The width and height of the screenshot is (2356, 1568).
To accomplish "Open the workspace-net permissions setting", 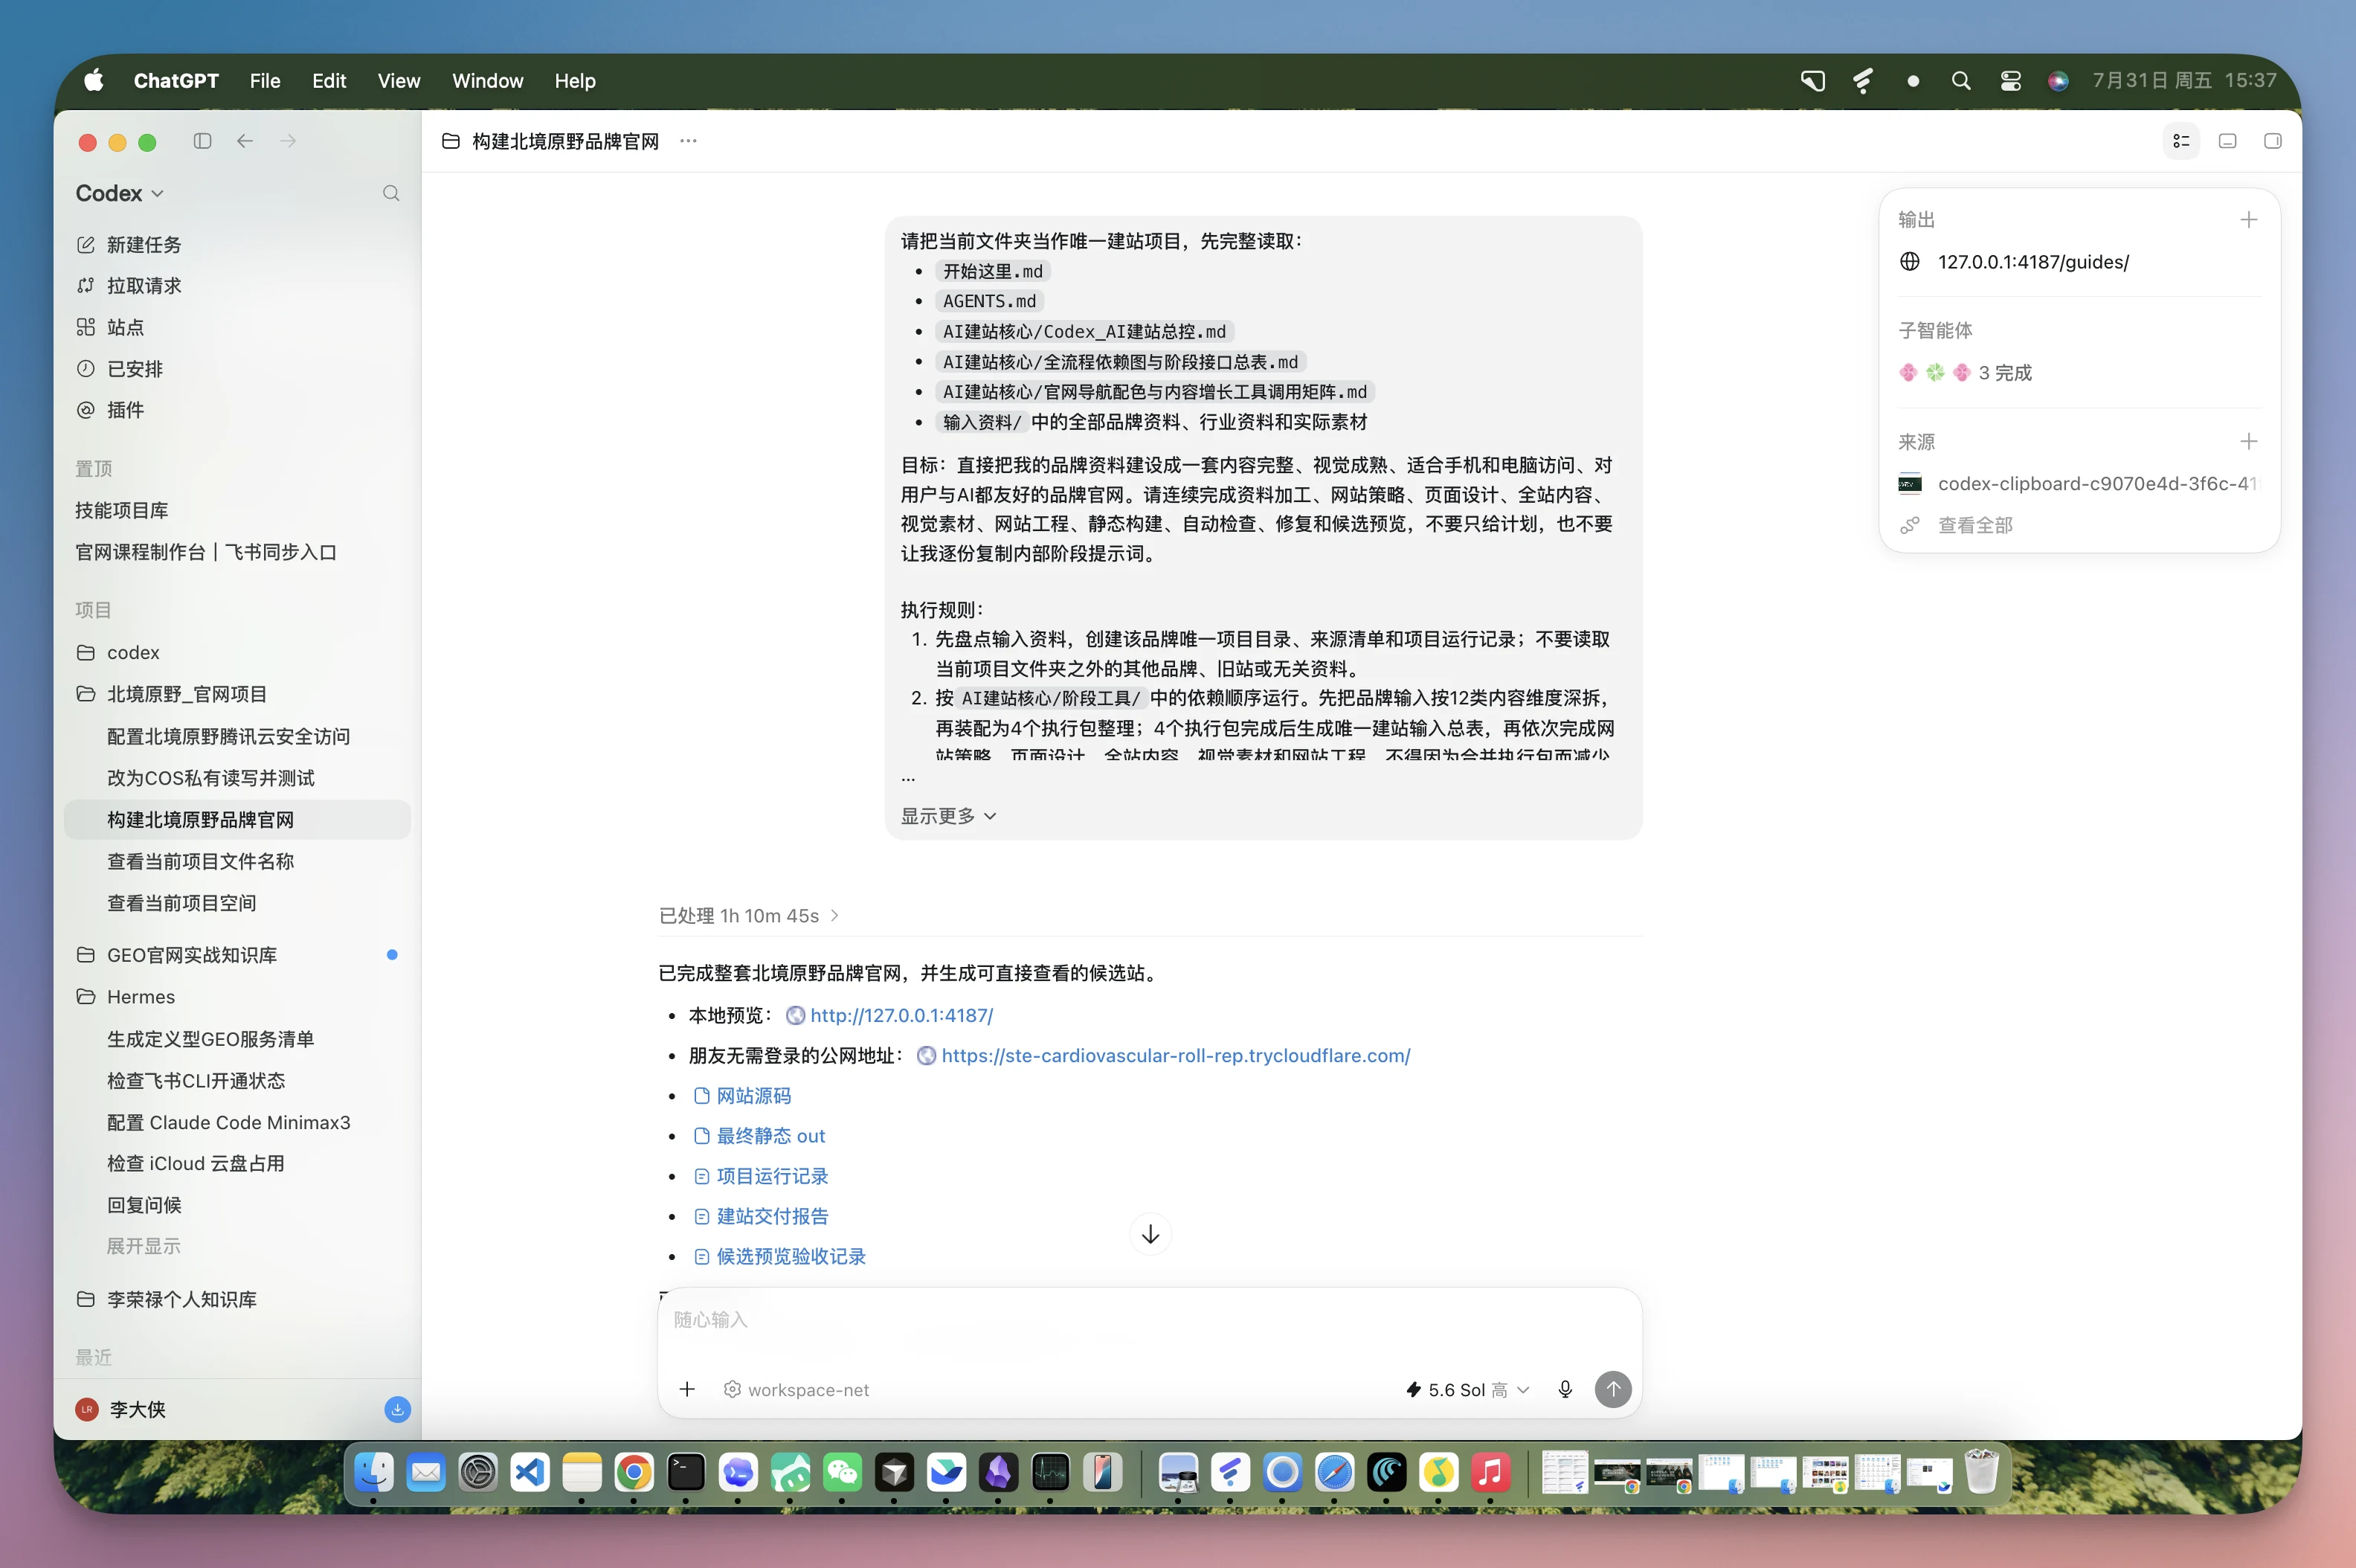I will [796, 1389].
